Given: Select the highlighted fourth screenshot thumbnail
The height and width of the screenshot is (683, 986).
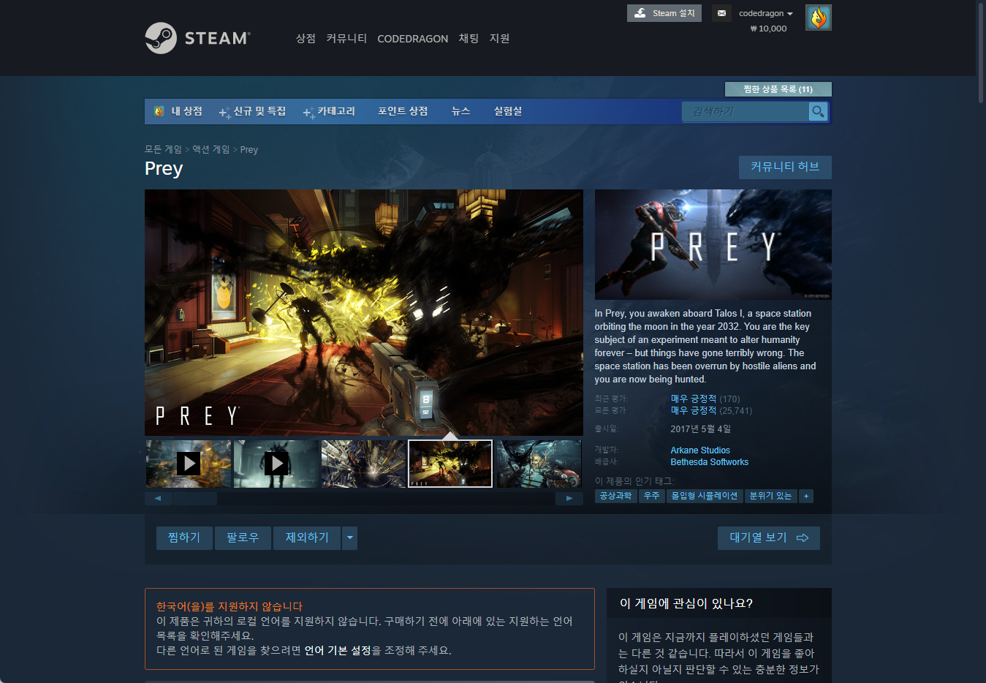Looking at the screenshot, I should [x=450, y=464].
